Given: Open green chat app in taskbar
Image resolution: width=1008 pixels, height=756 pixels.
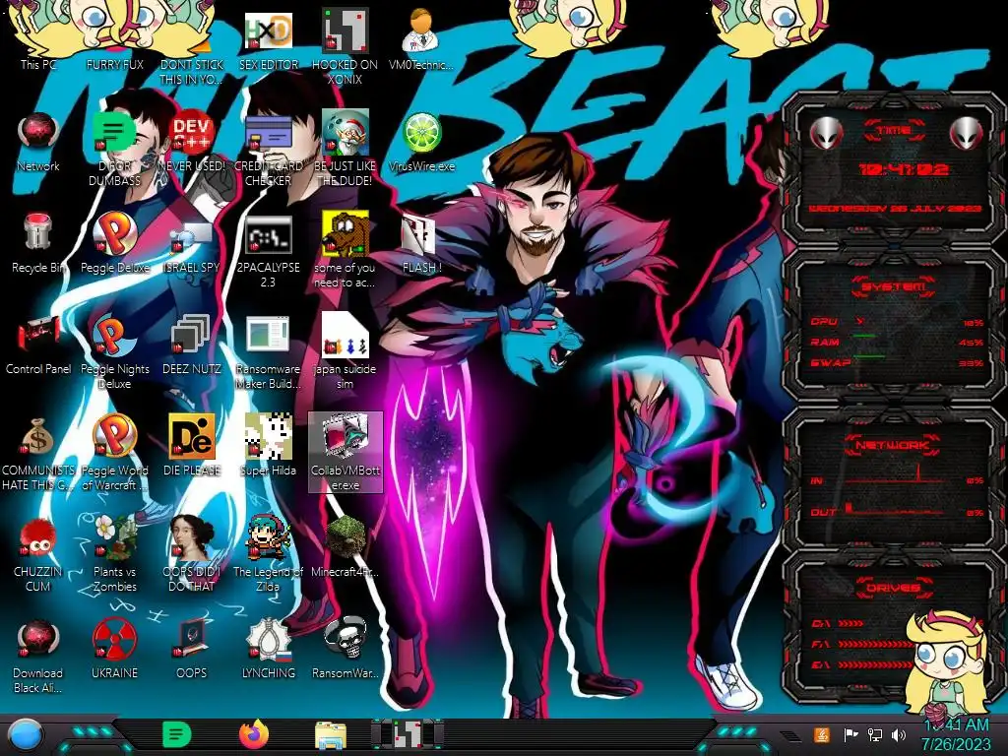Looking at the screenshot, I should click(177, 734).
